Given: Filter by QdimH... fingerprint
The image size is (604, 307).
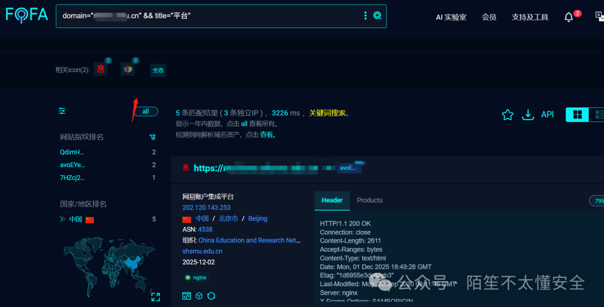Looking at the screenshot, I should [x=72, y=152].
